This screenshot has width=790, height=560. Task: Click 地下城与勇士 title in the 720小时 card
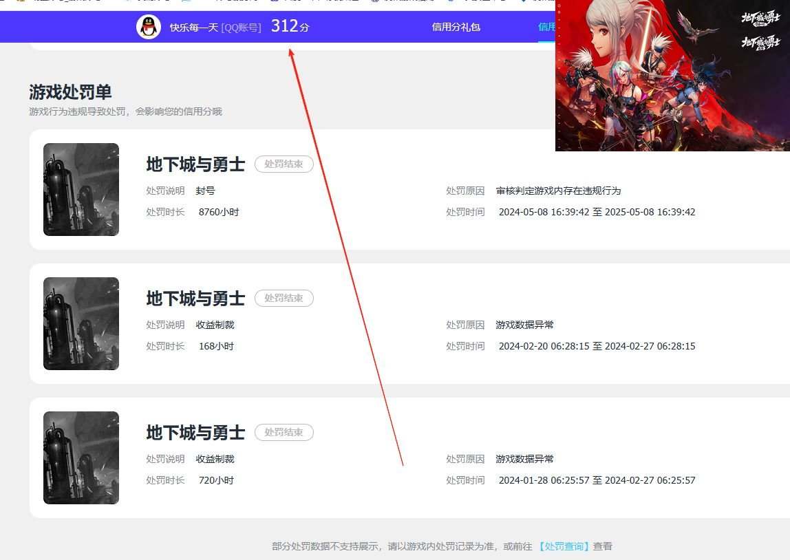click(x=195, y=433)
